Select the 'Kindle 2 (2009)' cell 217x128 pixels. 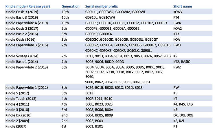pyautogui.click(x=17, y=121)
